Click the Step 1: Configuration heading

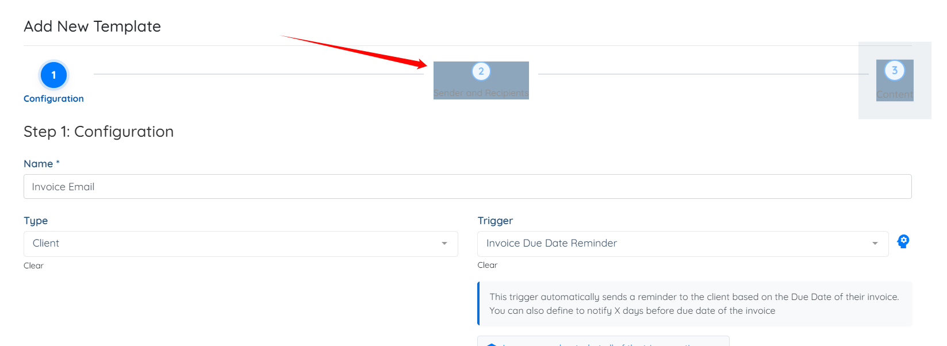click(98, 132)
